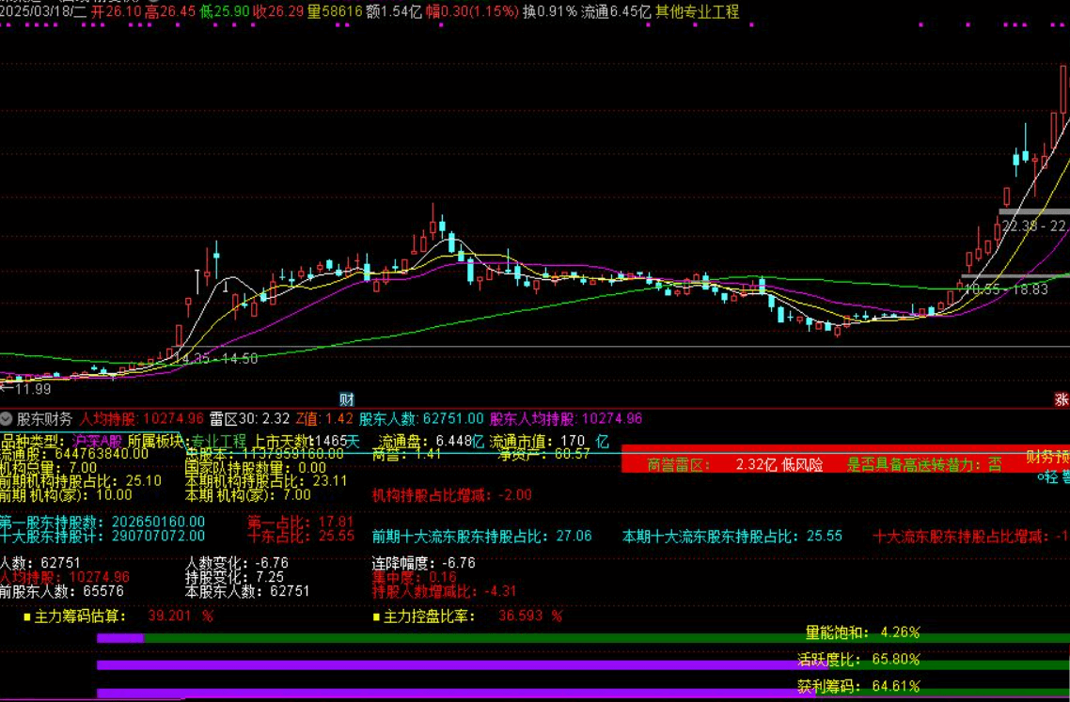
Task: Click the turnover amount 额1.54亿
Action: (x=394, y=11)
